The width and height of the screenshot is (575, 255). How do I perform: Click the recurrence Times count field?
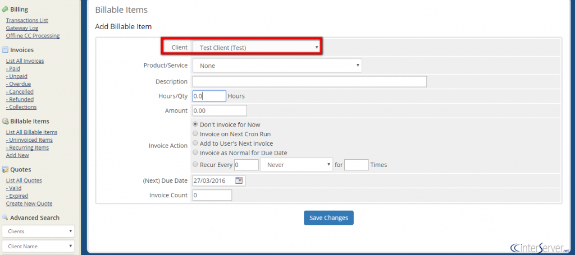357,165
